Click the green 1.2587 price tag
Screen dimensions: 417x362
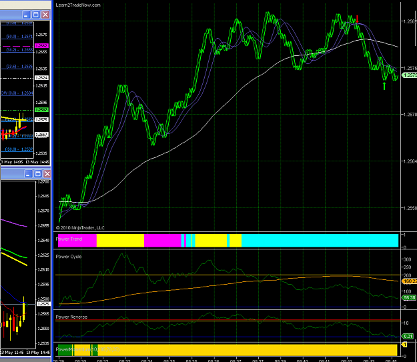point(41,110)
